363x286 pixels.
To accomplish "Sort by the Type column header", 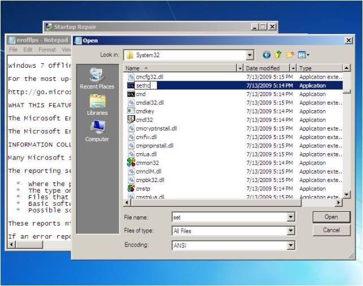I will (319, 68).
